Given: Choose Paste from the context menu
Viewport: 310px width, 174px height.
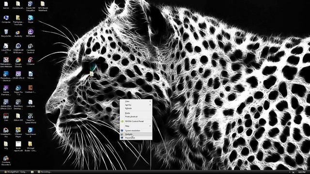Looking at the screenshot, I should tap(136, 113).
